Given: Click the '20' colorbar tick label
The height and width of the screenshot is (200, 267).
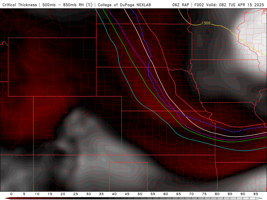Looking at the screenshot, I should click(63, 194).
